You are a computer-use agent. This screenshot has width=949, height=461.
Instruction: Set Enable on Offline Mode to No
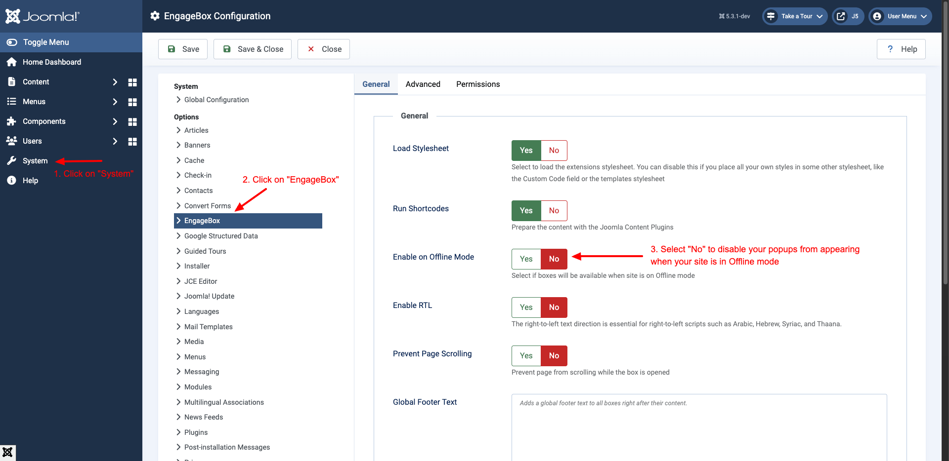tap(554, 259)
